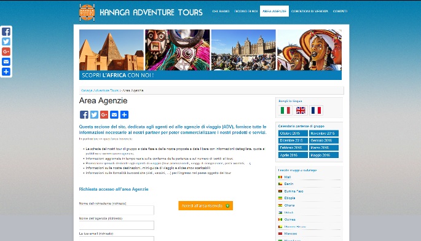This screenshot has width=421, height=241.
Task: Open Novembre 2015 departures calendar
Action: pyautogui.click(x=324, y=133)
